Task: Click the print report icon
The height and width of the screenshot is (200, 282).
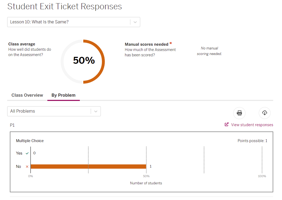Action: [239, 113]
